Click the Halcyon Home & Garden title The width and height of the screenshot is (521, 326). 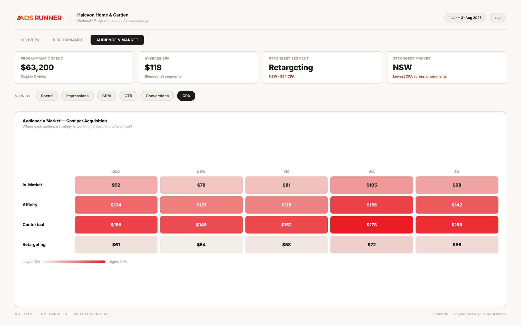(103, 15)
